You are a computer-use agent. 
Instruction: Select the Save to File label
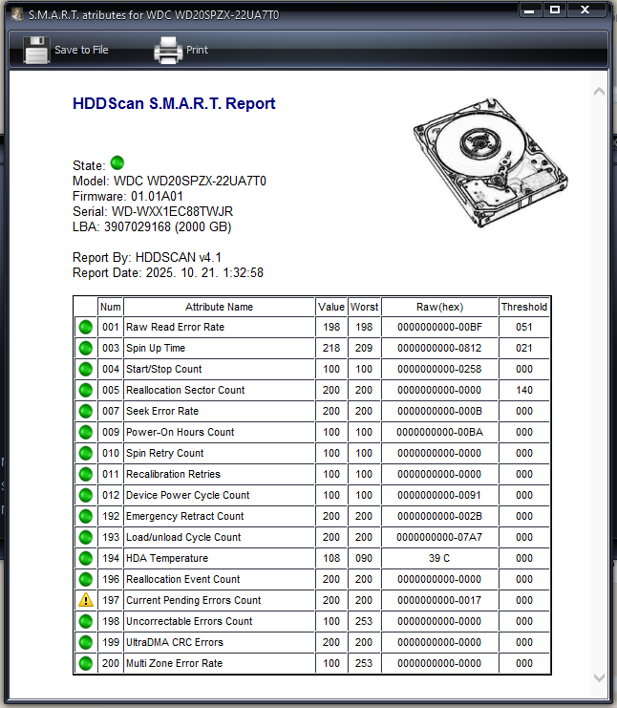(81, 50)
